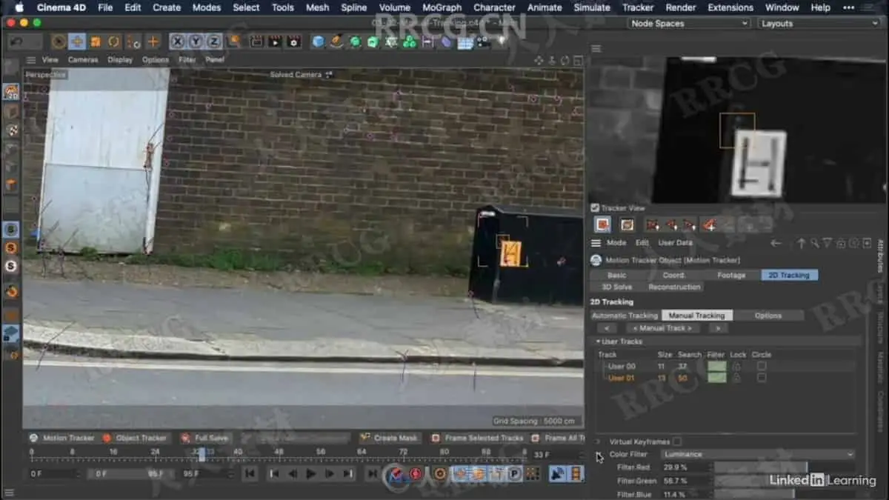Open the Render menu
889x500 pixels.
tap(681, 7)
